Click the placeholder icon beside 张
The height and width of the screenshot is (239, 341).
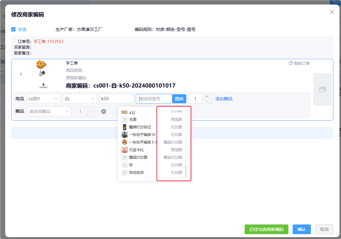[124, 165]
